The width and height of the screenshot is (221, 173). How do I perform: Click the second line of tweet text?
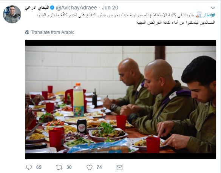tap(175, 22)
